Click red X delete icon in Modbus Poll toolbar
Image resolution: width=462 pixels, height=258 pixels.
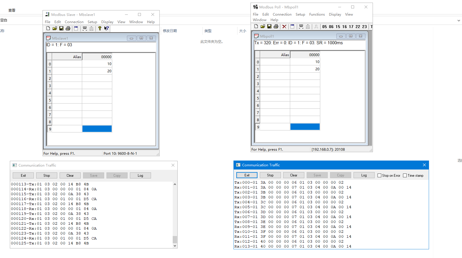[284, 26]
